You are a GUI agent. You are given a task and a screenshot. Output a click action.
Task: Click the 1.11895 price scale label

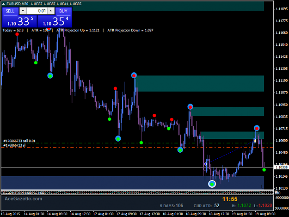[282, 9]
